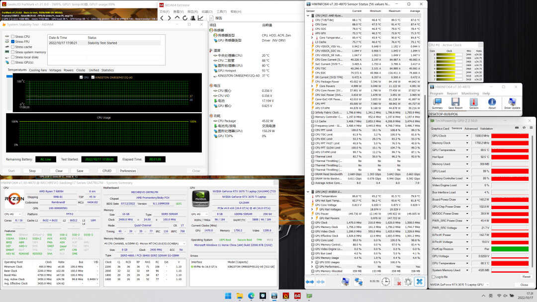Expand GPU Rail Powers row in HWiNFO

(x=312, y=218)
